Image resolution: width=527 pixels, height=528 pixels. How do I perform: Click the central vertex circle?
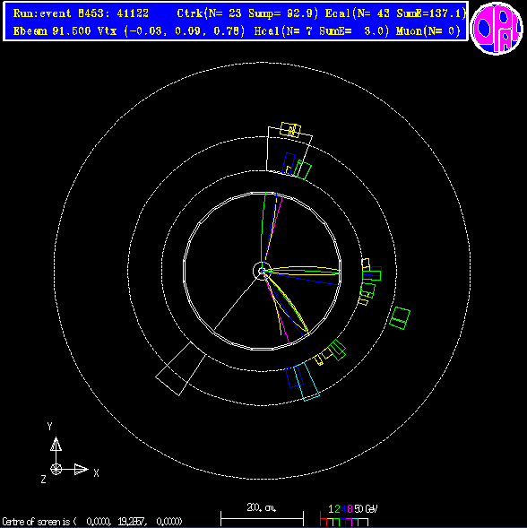coord(262,271)
